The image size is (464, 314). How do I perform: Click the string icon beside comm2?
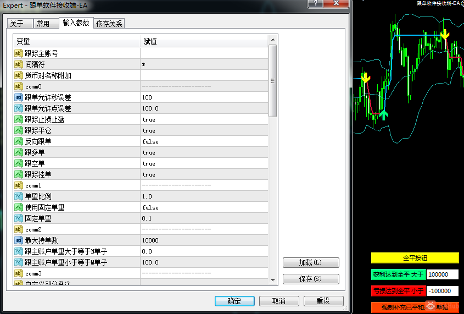[x=19, y=229]
